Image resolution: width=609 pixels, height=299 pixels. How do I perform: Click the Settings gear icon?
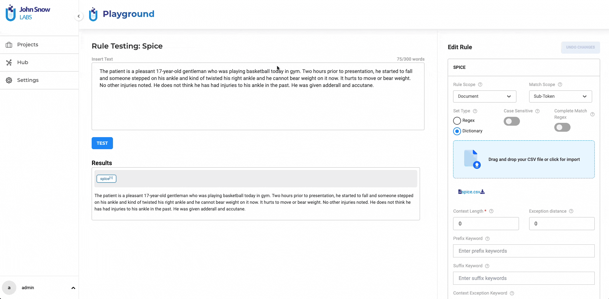(x=9, y=80)
